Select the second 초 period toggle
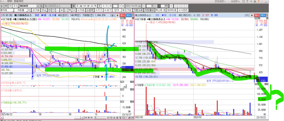 point(92,6)
